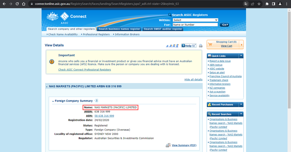The height and width of the screenshot is (152, 291).
Task: Click the Hide all details link
Action: 194,79
